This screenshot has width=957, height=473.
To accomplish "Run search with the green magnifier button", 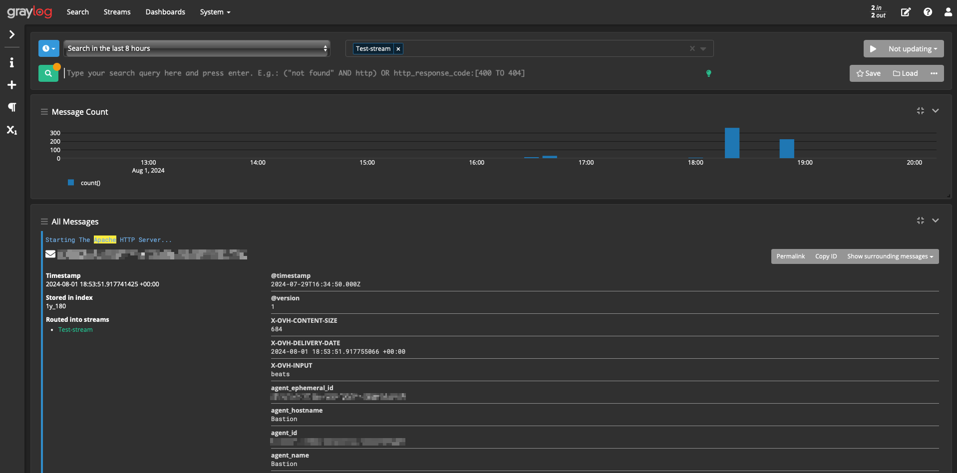I will (48, 73).
